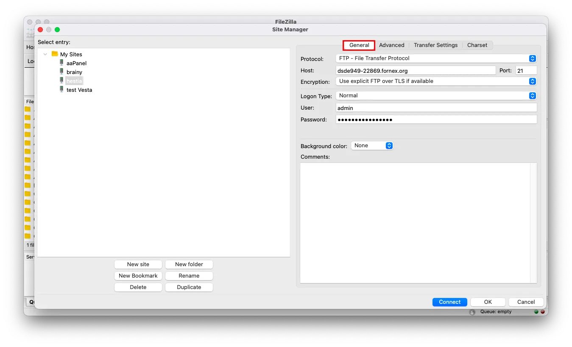This screenshot has width=572, height=347.
Task: Click the green indicator in FileZilla status bar
Action: coord(536,312)
